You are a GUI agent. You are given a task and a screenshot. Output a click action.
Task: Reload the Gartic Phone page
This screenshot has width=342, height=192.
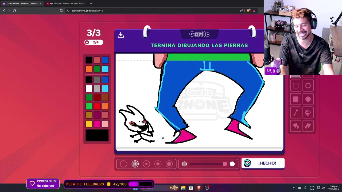click(14, 11)
